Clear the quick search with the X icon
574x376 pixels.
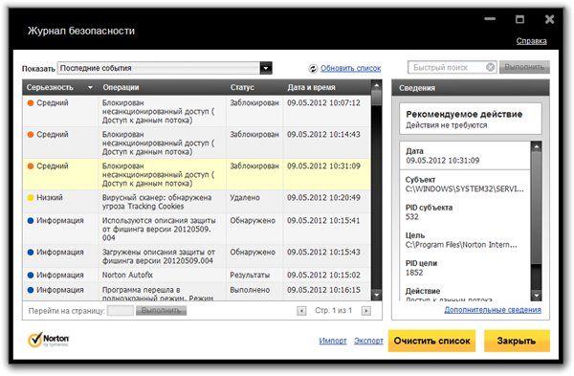(x=490, y=67)
